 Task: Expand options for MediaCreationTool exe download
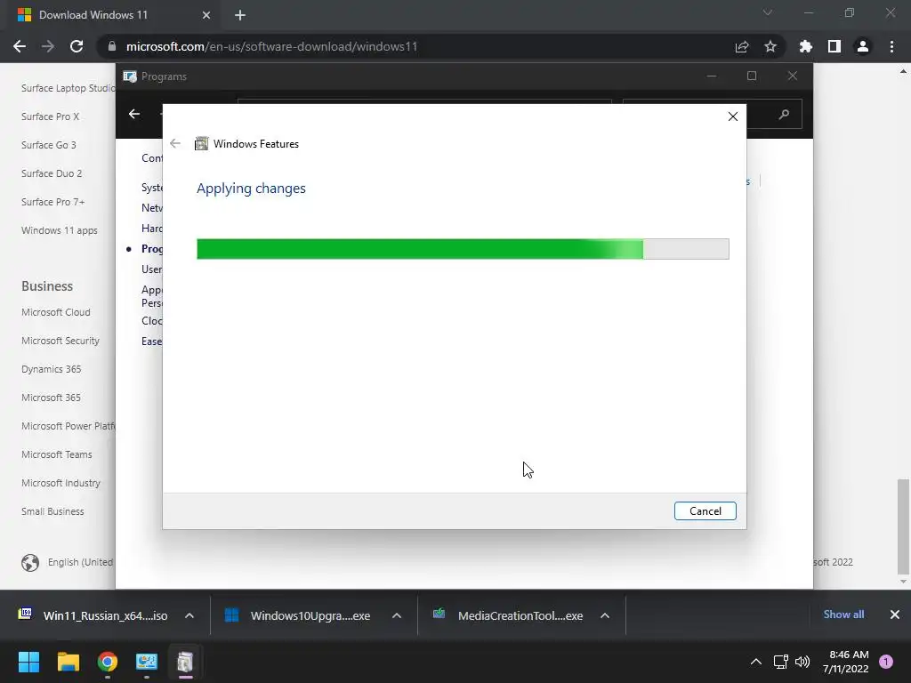pos(605,615)
